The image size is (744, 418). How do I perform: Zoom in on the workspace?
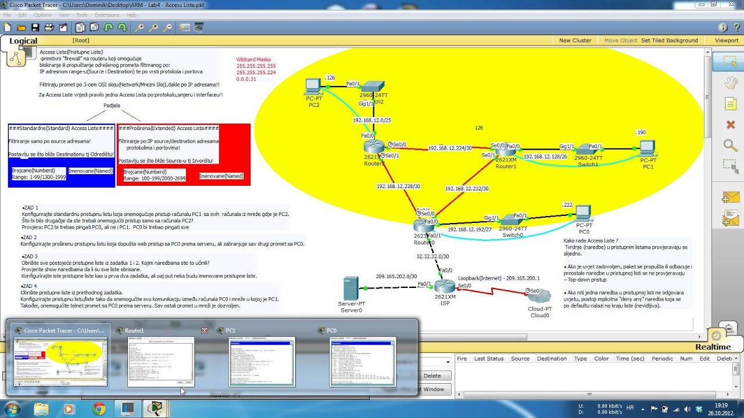(139, 27)
